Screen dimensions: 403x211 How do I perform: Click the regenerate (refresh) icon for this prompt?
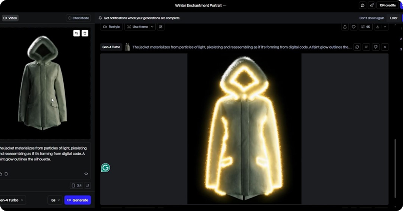(x=357, y=47)
